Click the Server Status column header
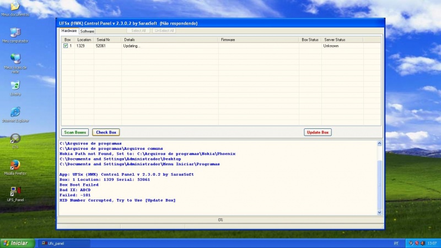Image resolution: width=441 pixels, height=248 pixels. (342, 40)
